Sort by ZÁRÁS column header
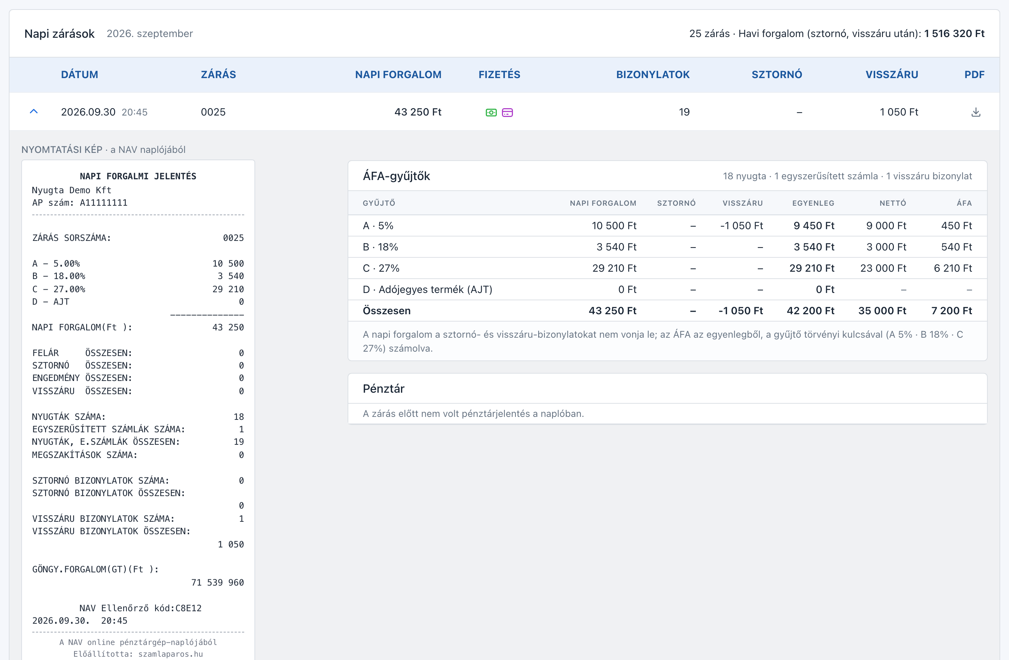The image size is (1009, 660). click(x=218, y=74)
